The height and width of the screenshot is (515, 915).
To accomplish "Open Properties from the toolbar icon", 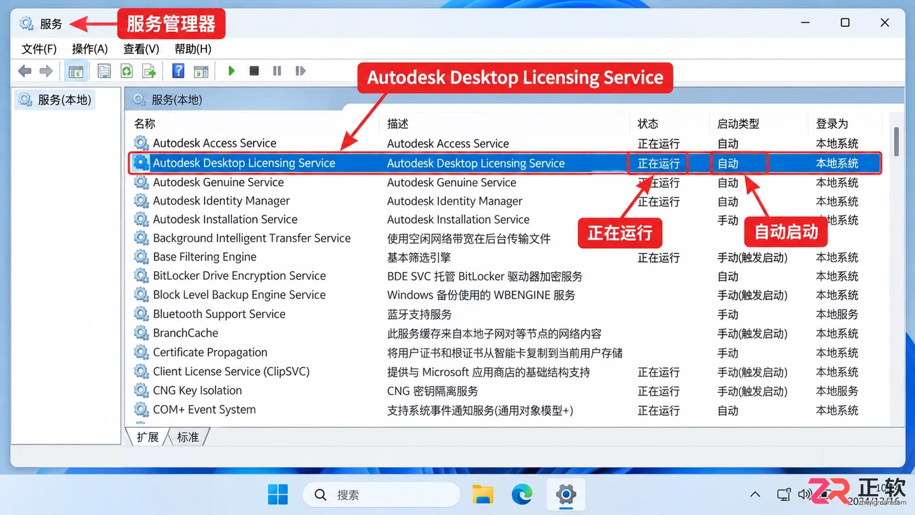I will coord(104,71).
